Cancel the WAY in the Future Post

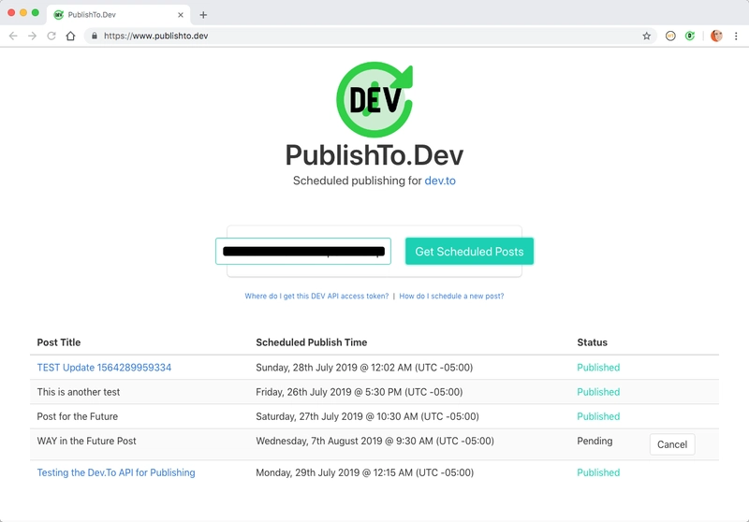pos(671,444)
